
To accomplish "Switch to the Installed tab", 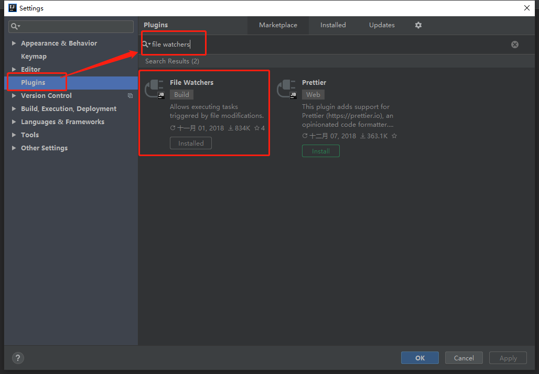I will coord(333,25).
